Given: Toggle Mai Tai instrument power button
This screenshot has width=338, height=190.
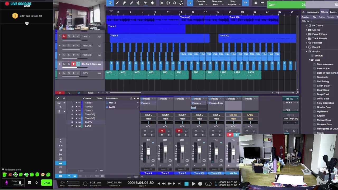Looking at the screenshot, I should pyautogui.click(x=107, y=103).
